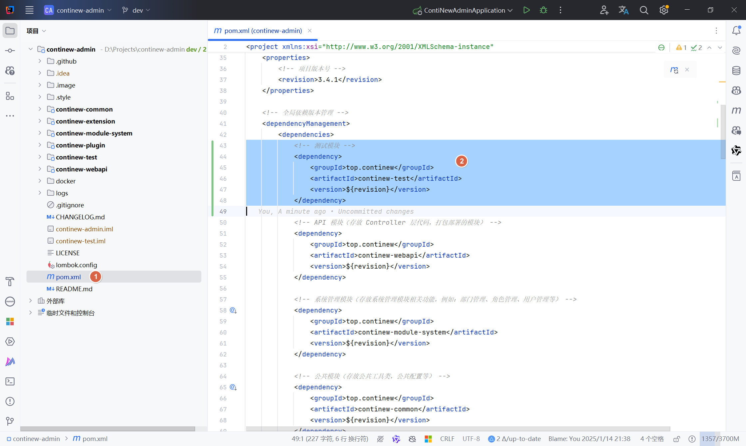Expand the 外部库 node
The width and height of the screenshot is (746, 446).
point(31,301)
